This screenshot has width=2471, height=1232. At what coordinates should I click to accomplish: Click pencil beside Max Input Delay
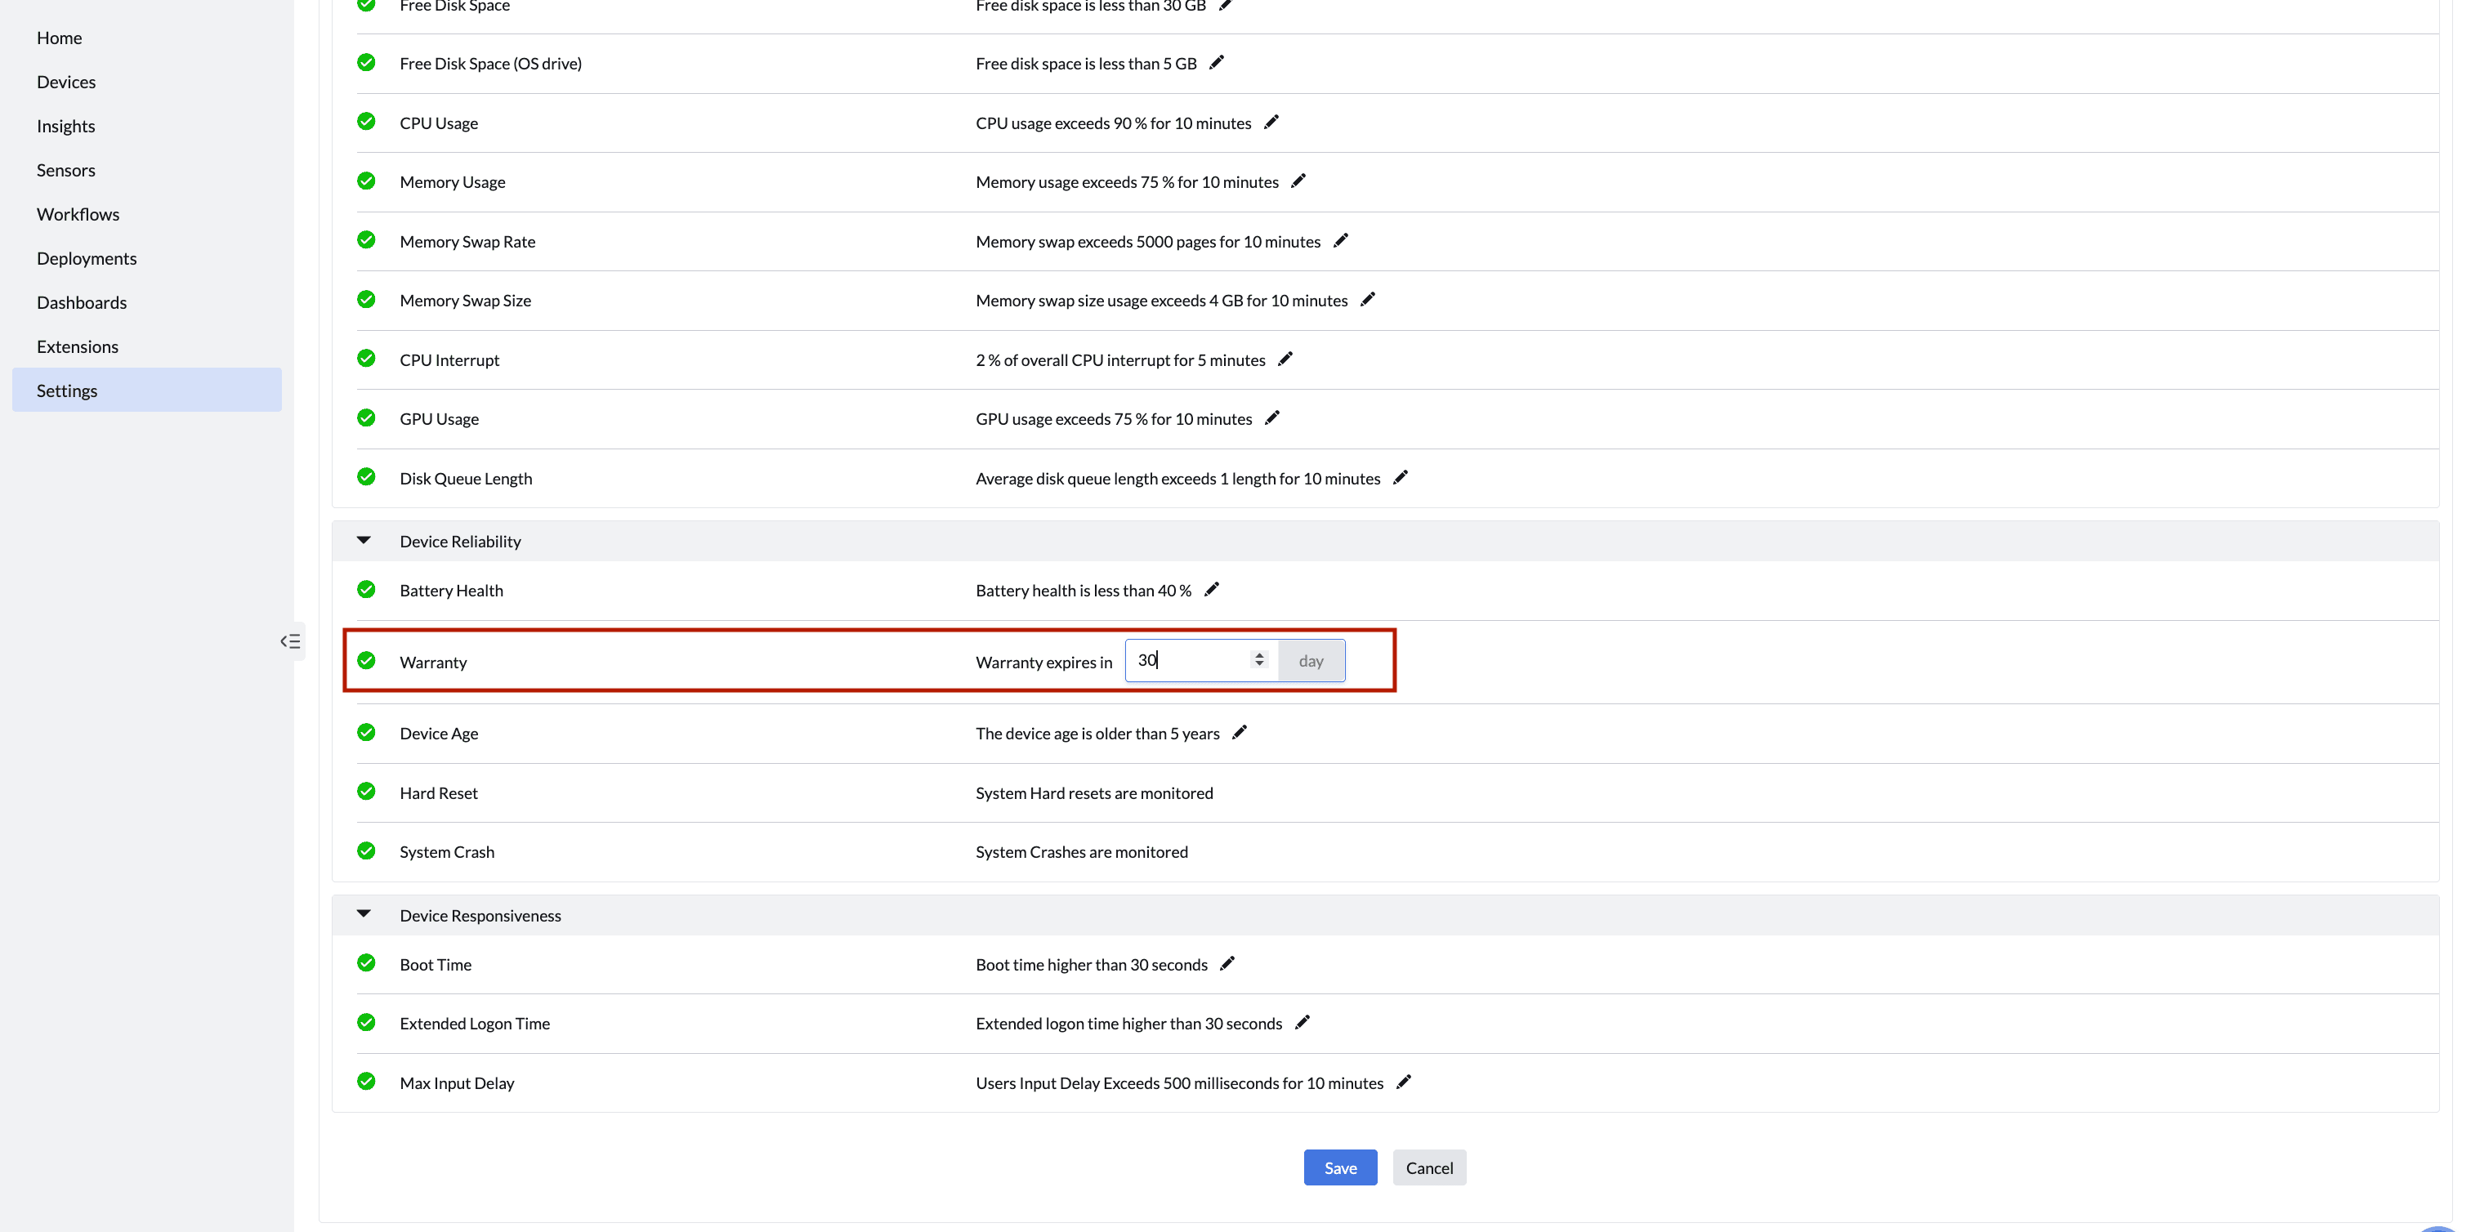click(x=1403, y=1082)
